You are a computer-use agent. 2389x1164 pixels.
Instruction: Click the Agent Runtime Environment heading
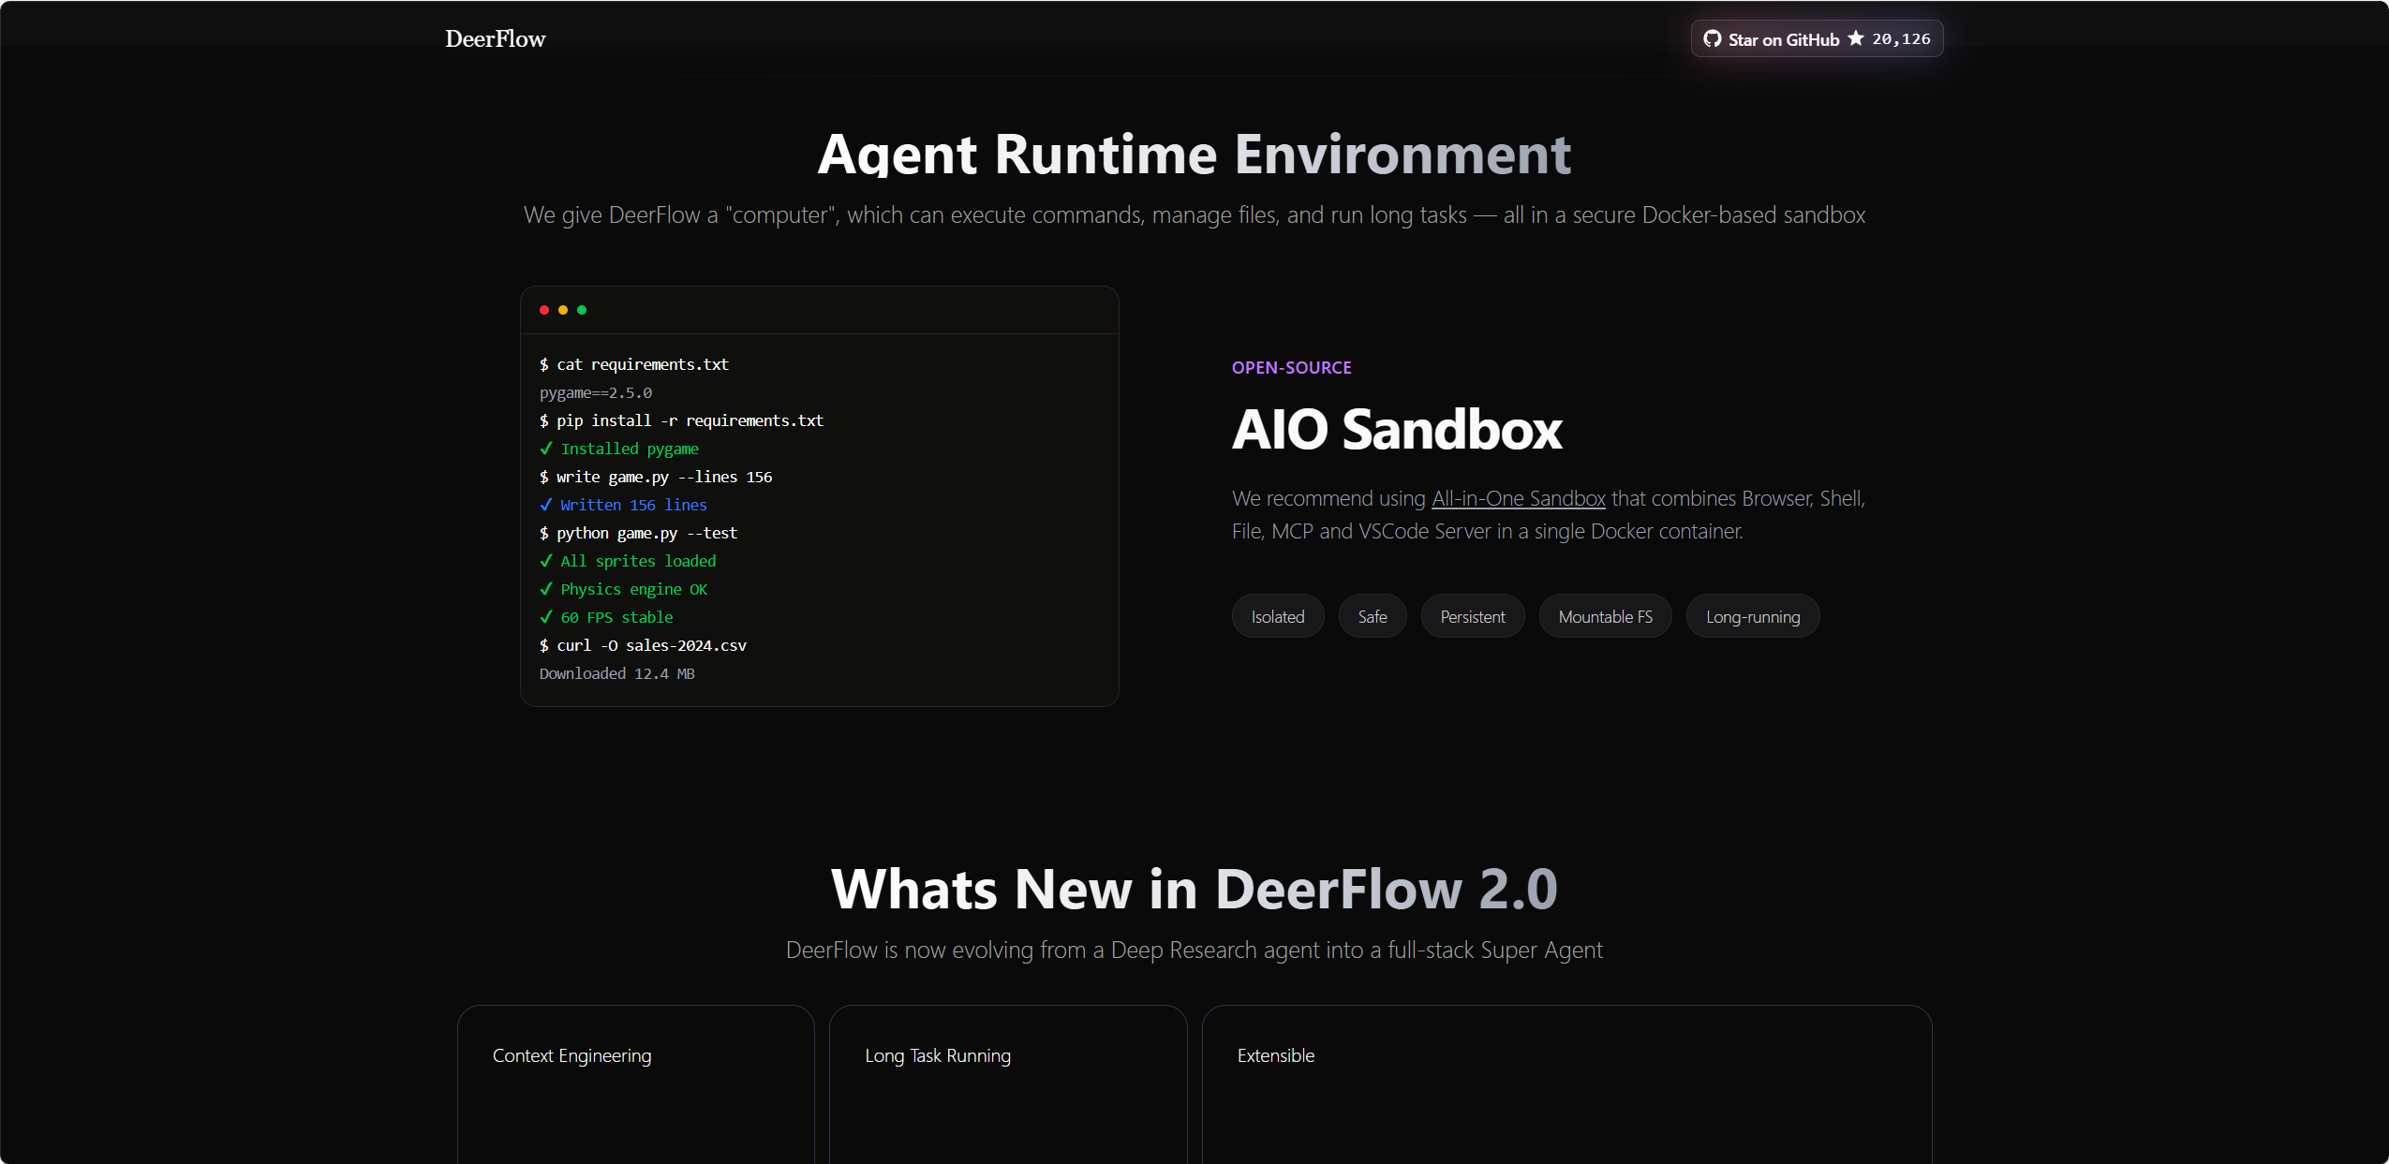(x=1194, y=154)
